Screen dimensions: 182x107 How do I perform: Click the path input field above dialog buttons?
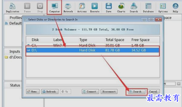click(93, 82)
